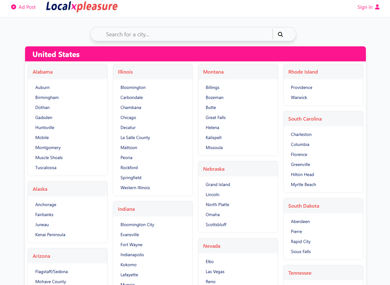Open Anchorage under Alaska
390x285 pixels.
click(46, 205)
